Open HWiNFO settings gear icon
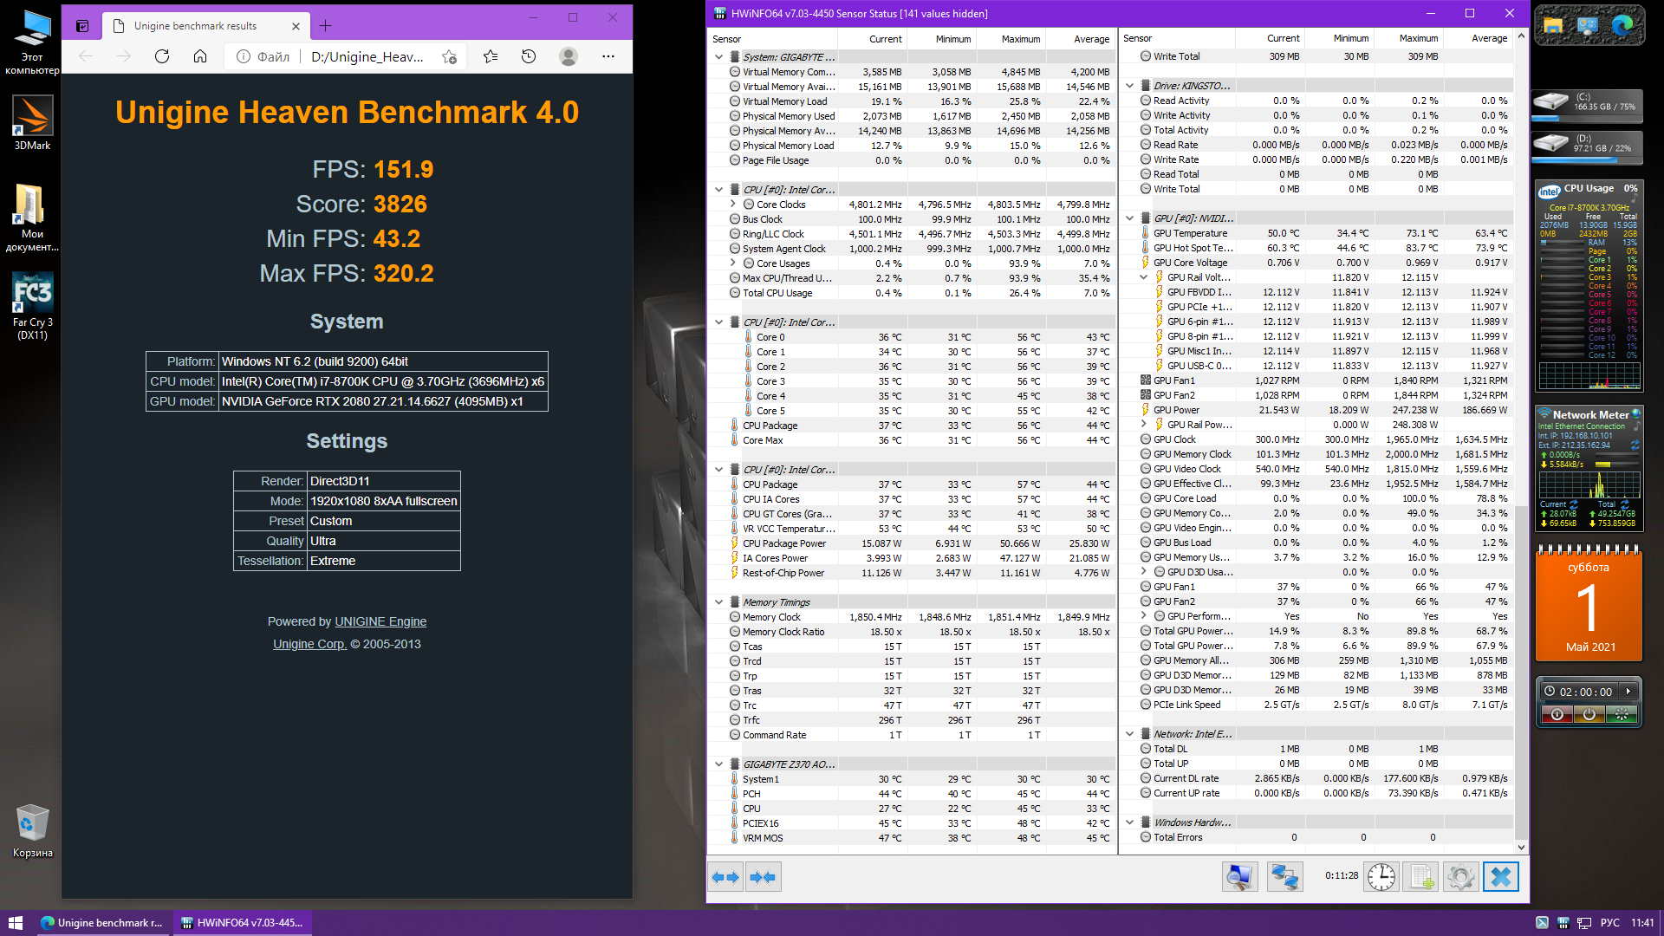 pos(1460,877)
